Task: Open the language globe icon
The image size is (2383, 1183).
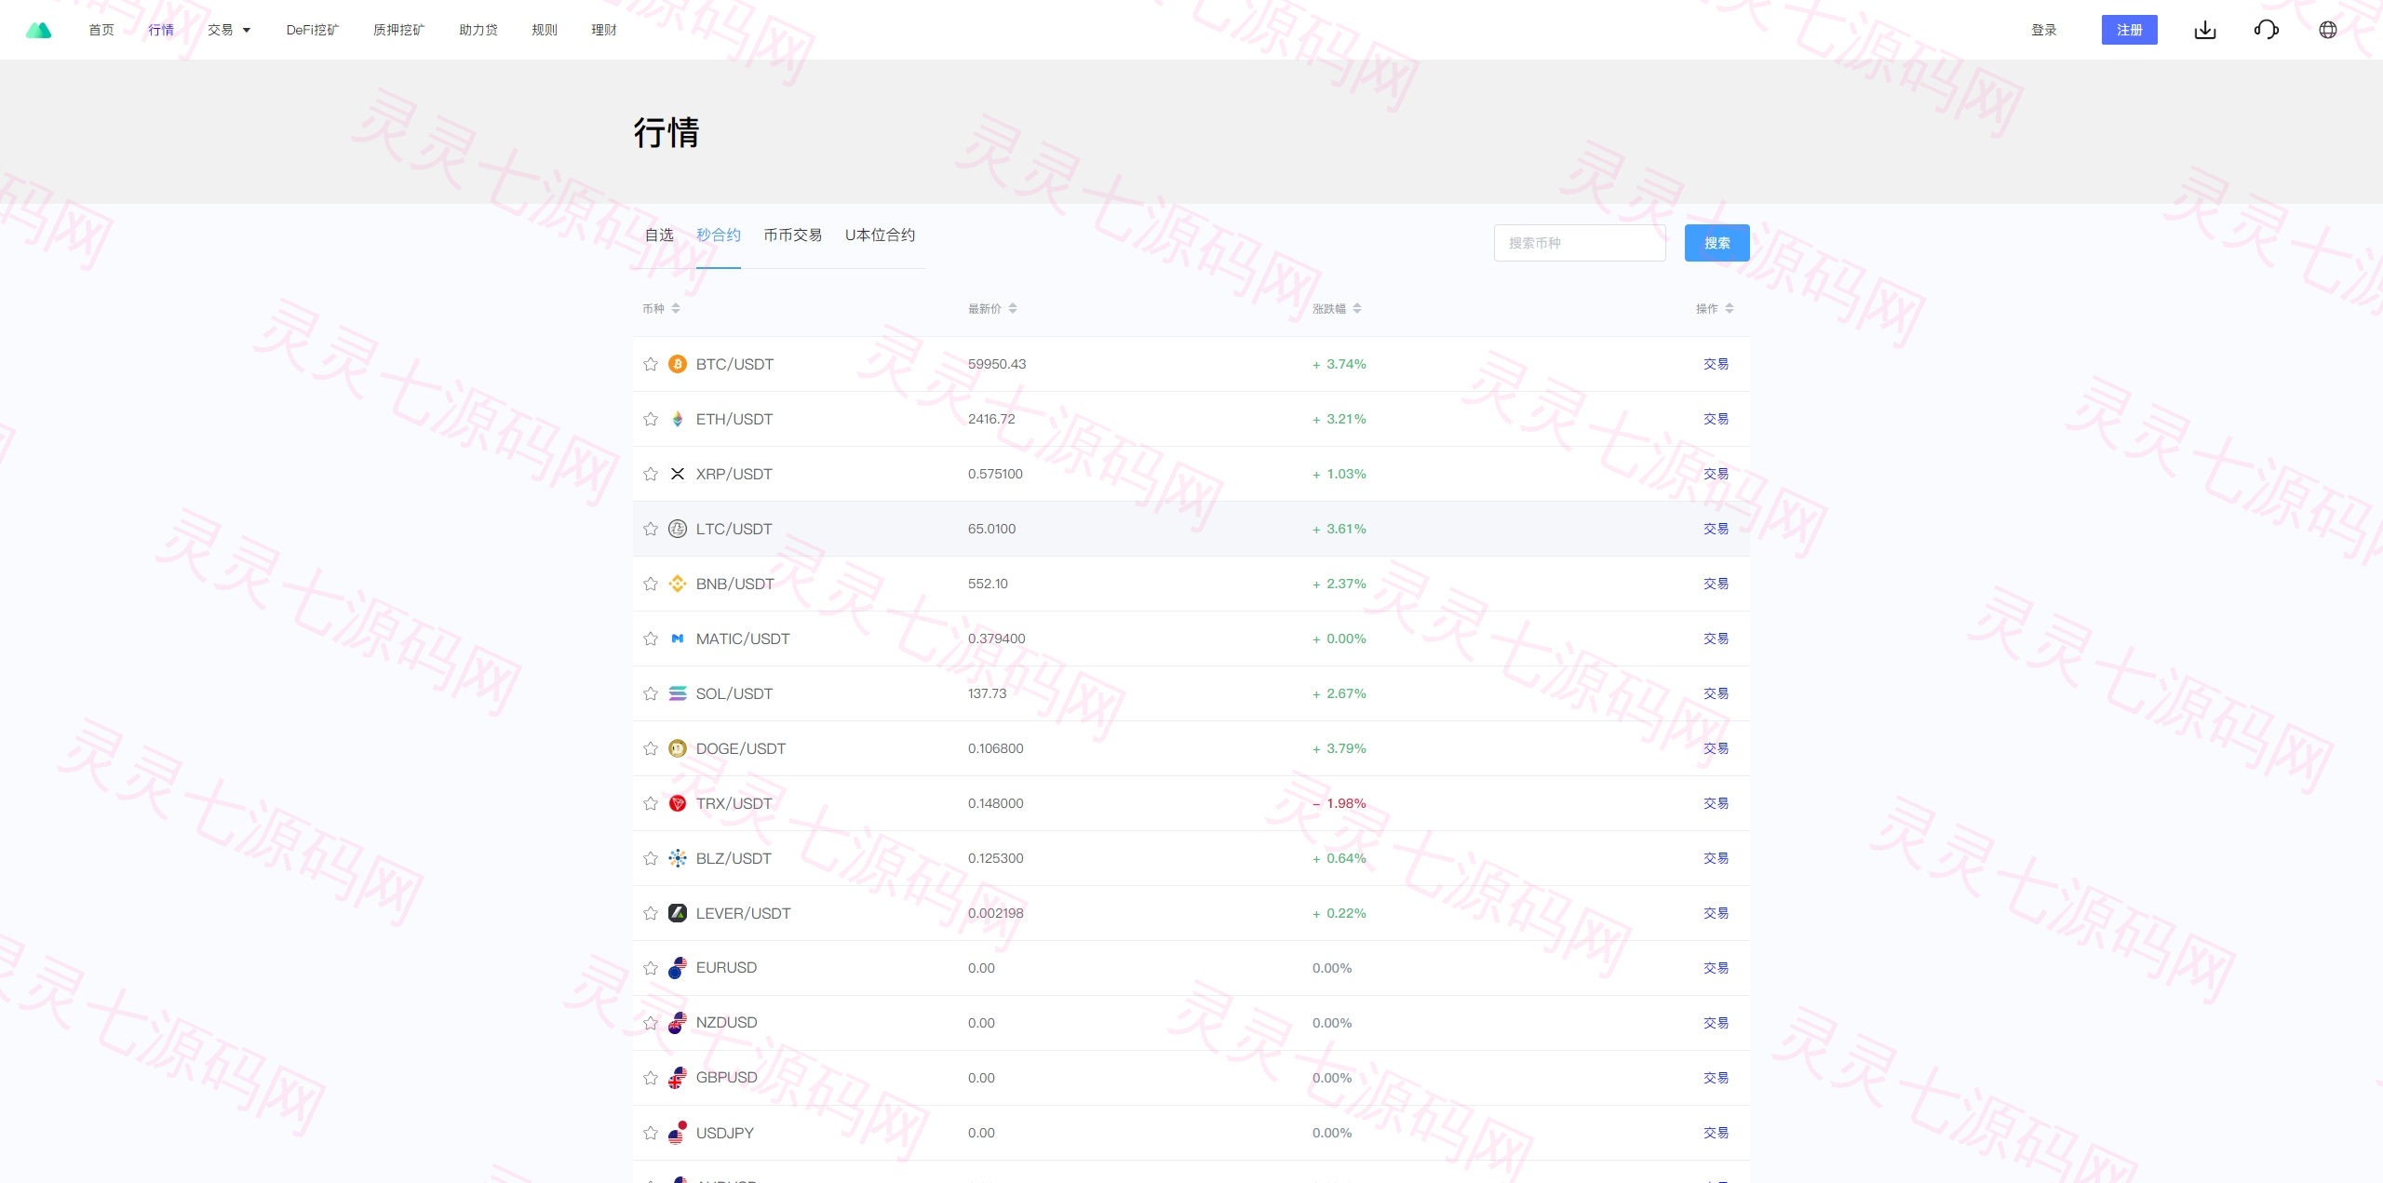Action: pos(2328,30)
